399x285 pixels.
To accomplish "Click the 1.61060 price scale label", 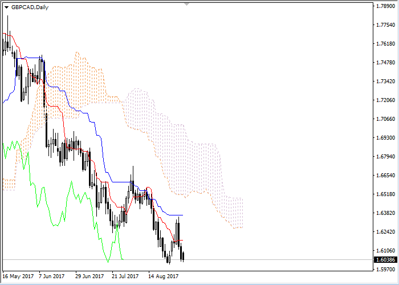I will pos(386,251).
